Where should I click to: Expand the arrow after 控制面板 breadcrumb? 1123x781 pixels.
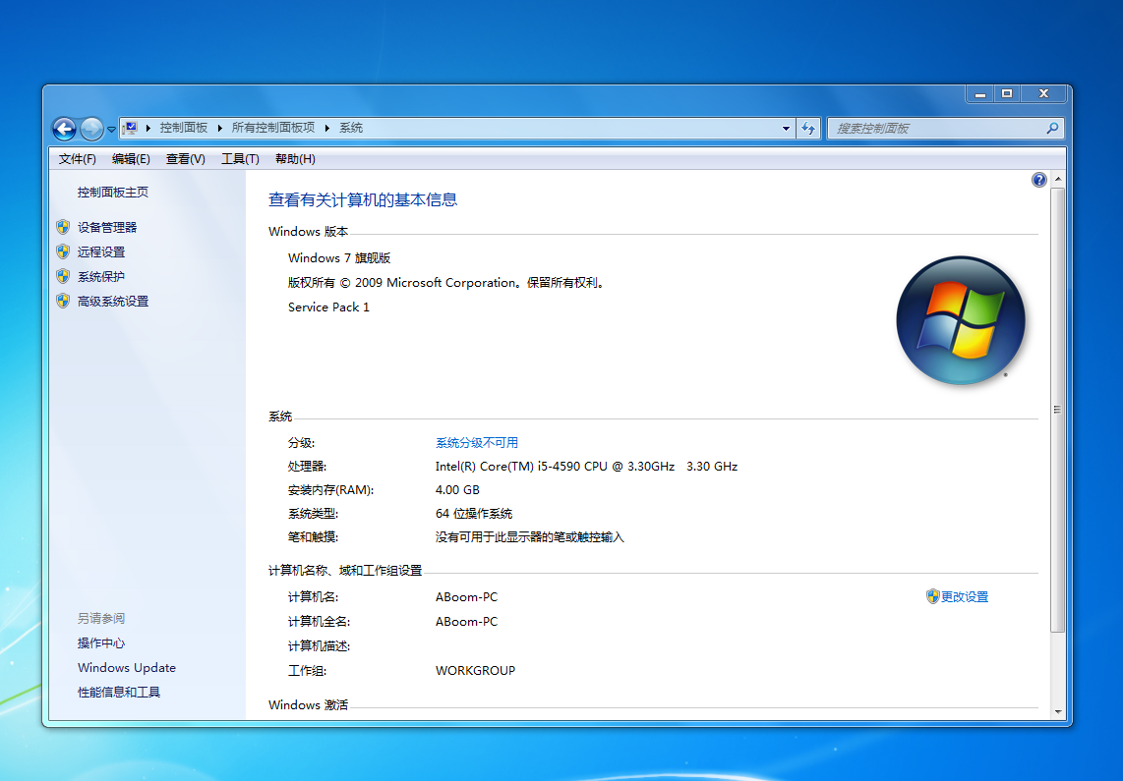220,128
